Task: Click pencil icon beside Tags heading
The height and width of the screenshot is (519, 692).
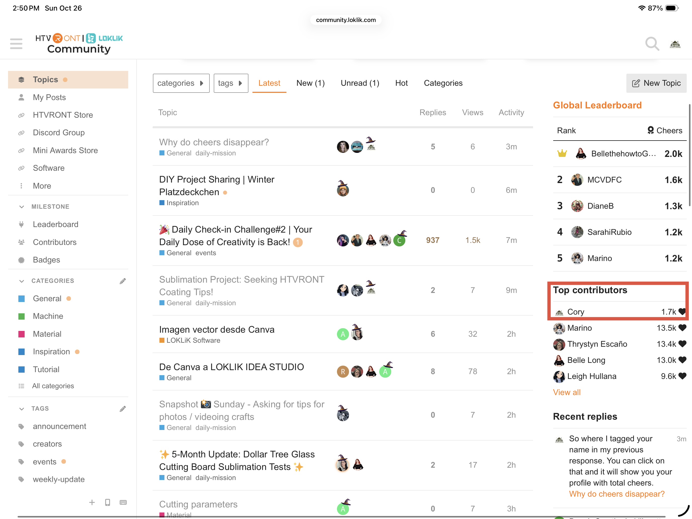Action: [123, 409]
